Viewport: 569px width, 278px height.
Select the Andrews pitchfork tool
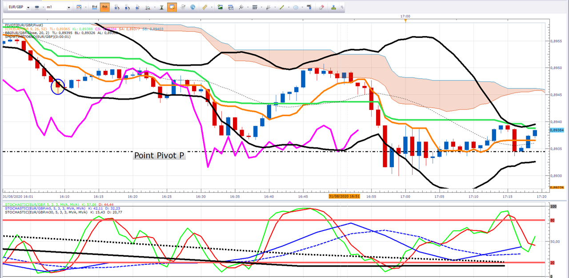coord(241,7)
